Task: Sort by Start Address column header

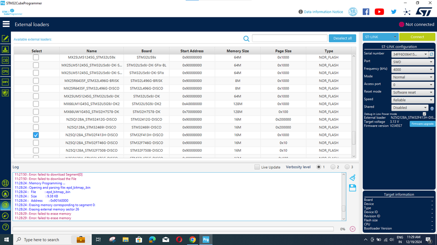Action: pyautogui.click(x=192, y=51)
